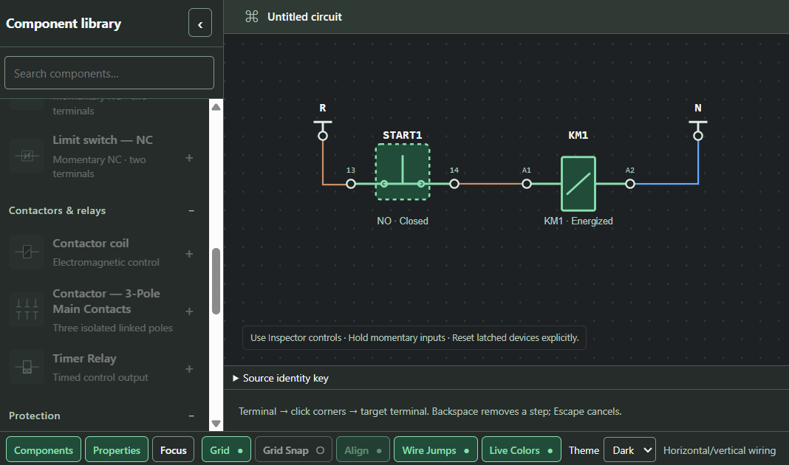Screen dimensions: 789x465
Task: Select the Limit switch NC symbol icon
Action: [27, 156]
